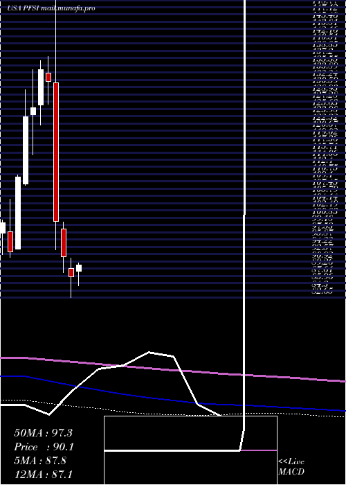
Task: Select the Price : 90.1 readout
Action: pos(43,447)
